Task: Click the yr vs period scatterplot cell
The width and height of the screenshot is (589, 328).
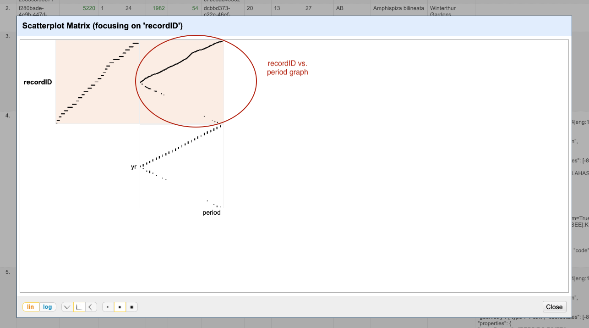Action: pyautogui.click(x=181, y=165)
